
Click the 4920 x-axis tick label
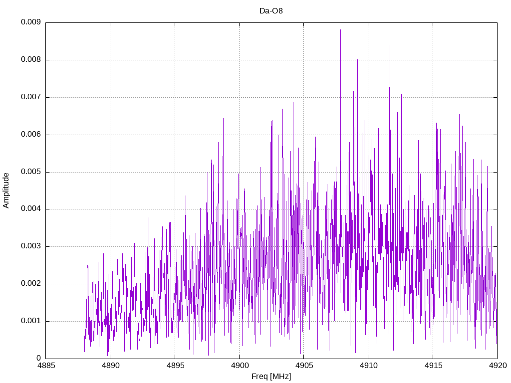click(498, 366)
